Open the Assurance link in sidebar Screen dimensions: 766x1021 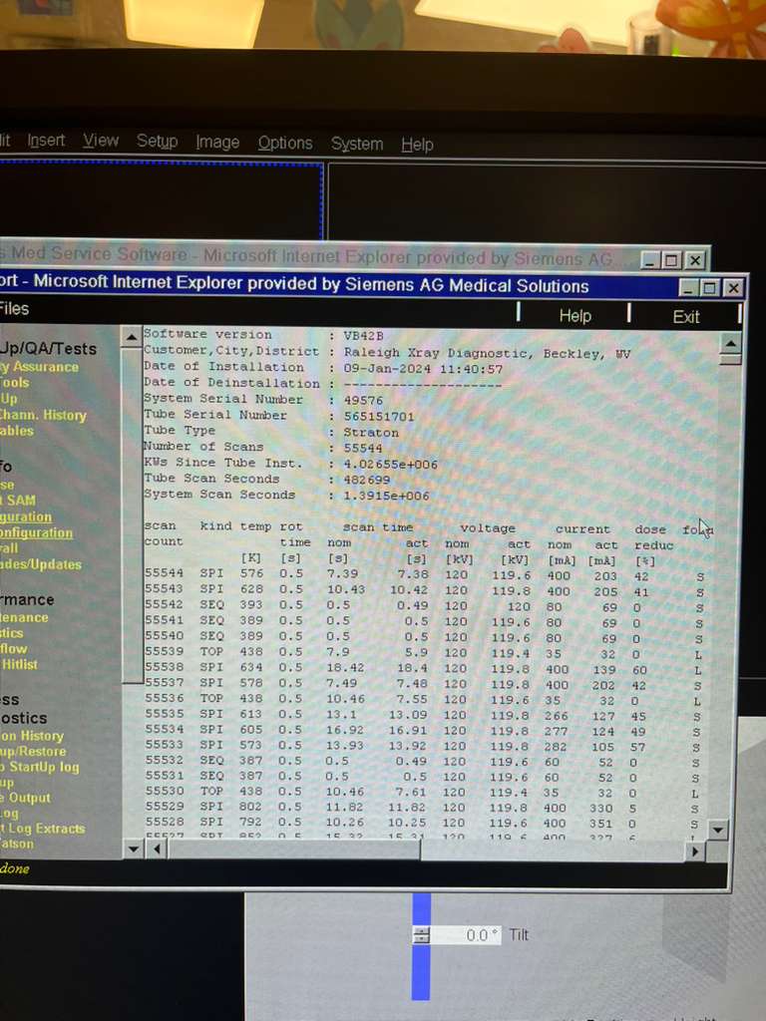point(40,367)
